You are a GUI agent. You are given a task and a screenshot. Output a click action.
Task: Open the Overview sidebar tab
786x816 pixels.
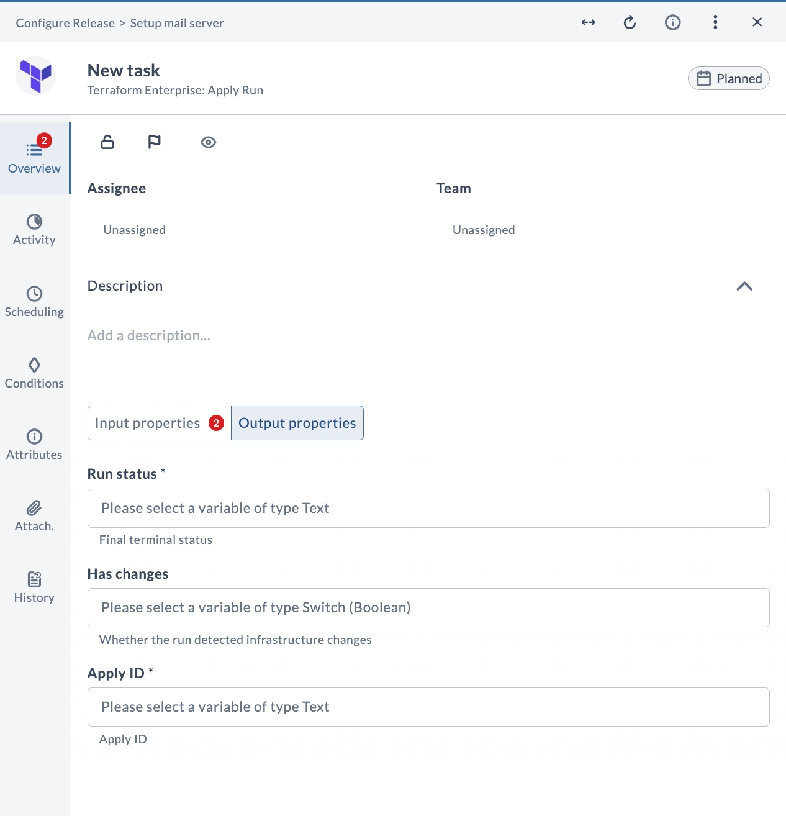point(35,158)
